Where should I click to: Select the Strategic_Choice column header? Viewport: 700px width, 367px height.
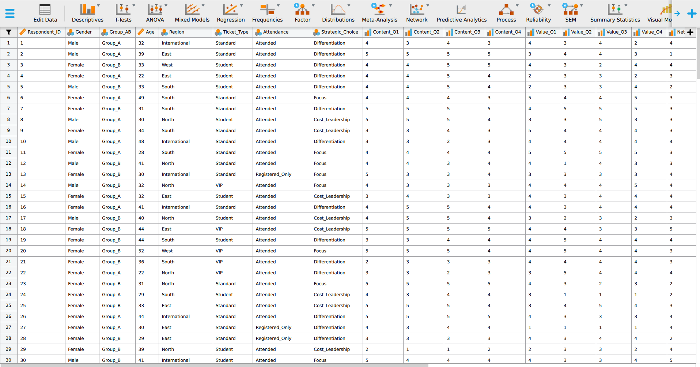pos(337,32)
